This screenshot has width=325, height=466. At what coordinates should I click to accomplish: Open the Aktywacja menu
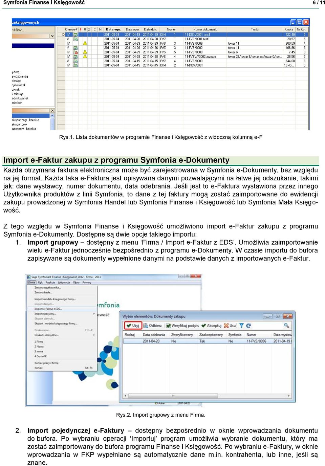pyautogui.click(x=64, y=283)
